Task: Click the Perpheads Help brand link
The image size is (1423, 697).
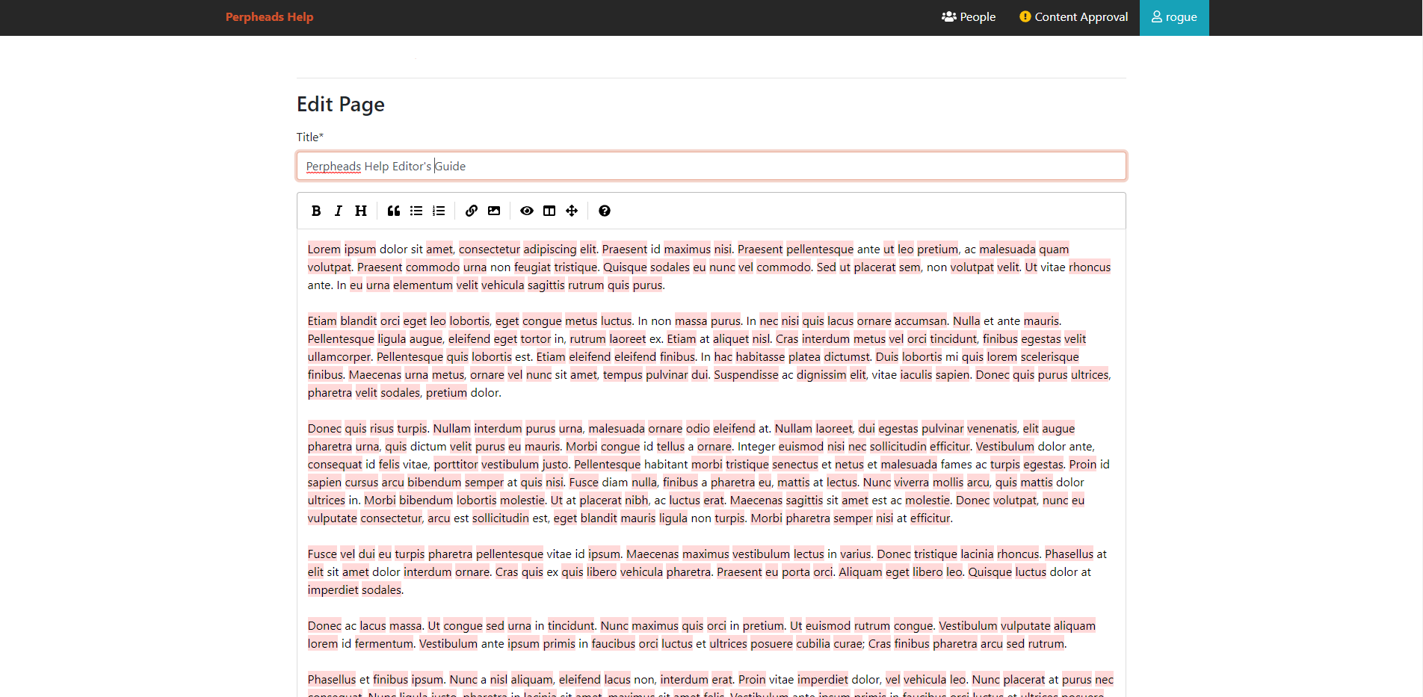Action: (269, 17)
